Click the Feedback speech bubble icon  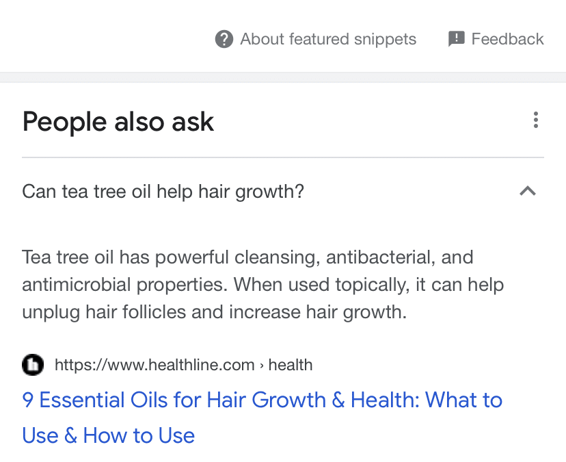[456, 39]
